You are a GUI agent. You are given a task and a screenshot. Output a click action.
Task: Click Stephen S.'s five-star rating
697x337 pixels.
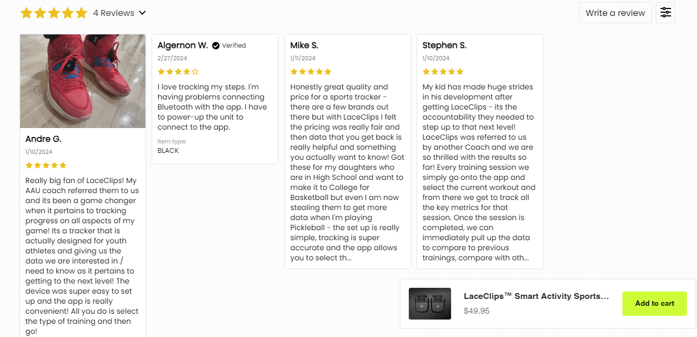[x=443, y=71]
